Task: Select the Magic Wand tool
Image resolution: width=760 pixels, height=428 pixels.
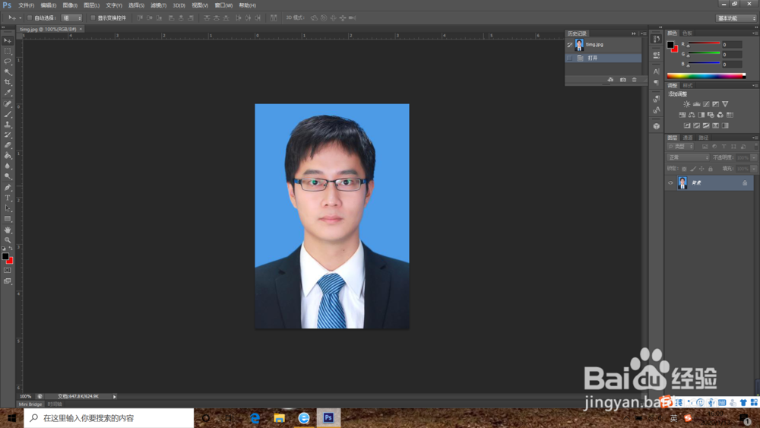Action: [8, 71]
